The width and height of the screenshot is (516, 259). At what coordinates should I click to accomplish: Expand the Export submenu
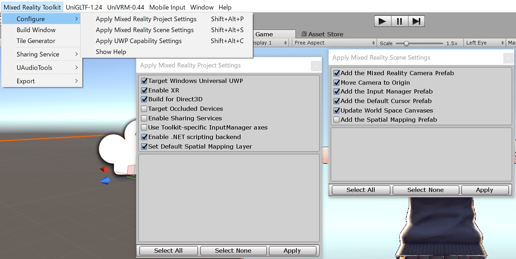[x=42, y=81]
